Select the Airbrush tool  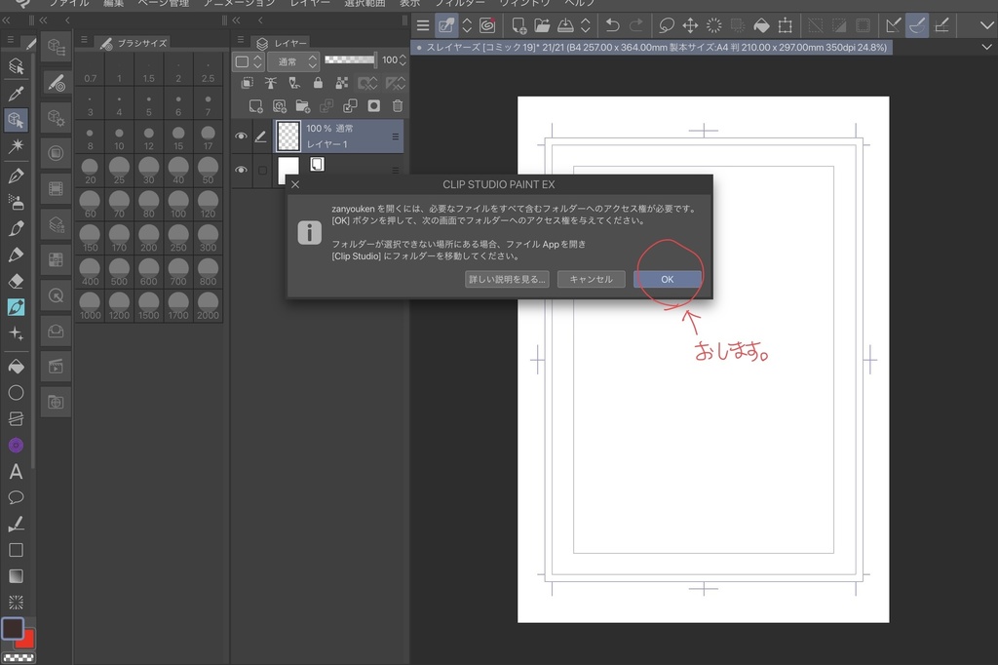coord(16,202)
